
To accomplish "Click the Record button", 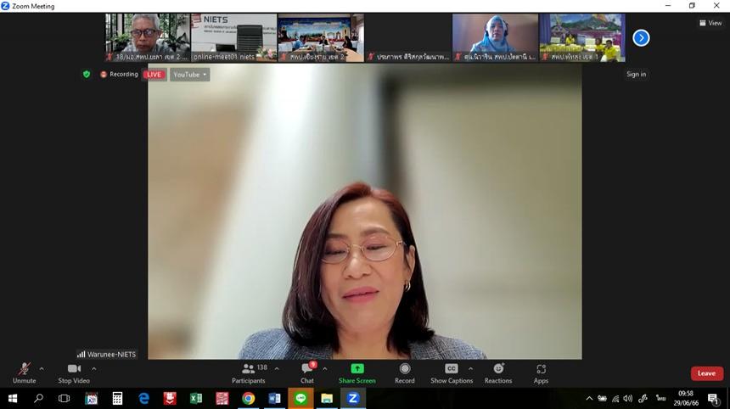I will tap(405, 373).
